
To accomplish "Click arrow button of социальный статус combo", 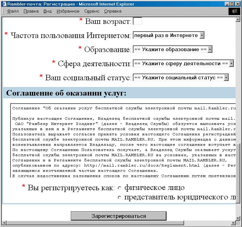I will point(226,78).
